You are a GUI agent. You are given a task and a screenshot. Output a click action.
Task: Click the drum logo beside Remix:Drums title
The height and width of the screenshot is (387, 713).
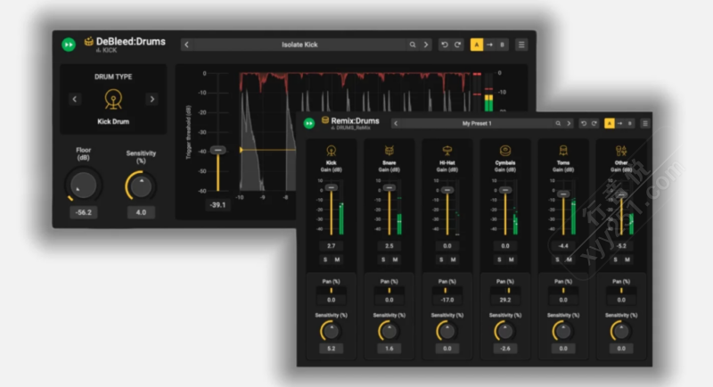click(325, 120)
